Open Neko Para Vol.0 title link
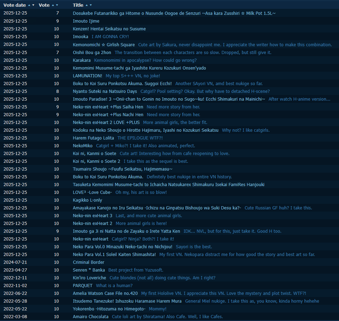 coord(123,246)
